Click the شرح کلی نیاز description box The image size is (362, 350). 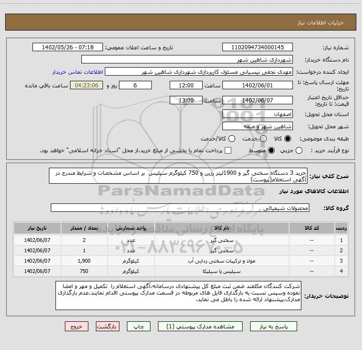[178, 176]
